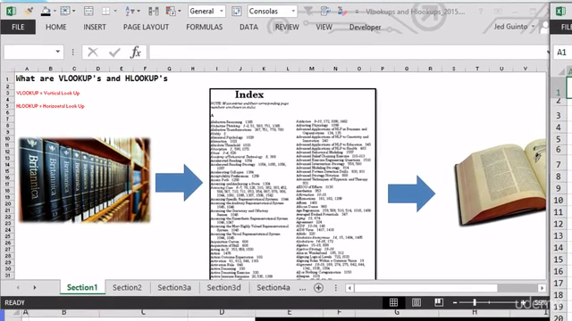This screenshot has height=321, width=572.
Task: Click the Insert Function fx button
Action: tap(136, 53)
